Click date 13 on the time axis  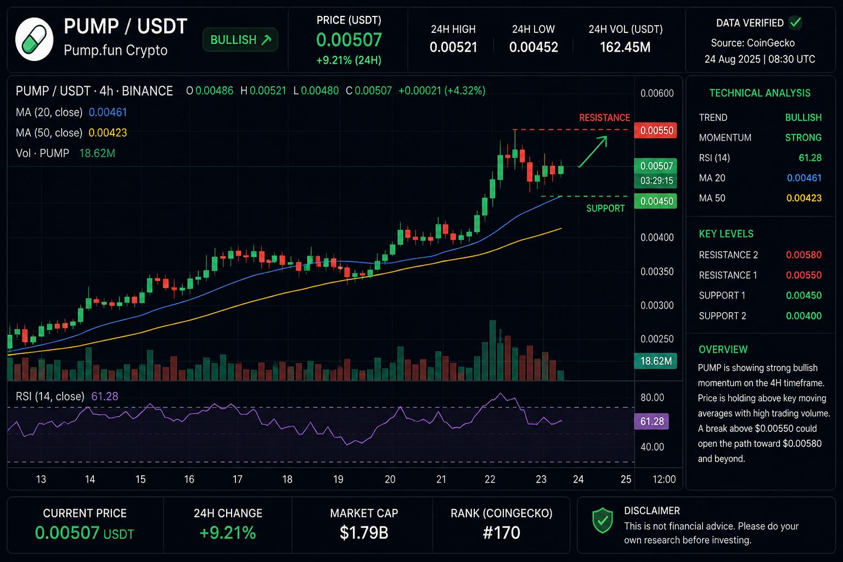tap(41, 479)
